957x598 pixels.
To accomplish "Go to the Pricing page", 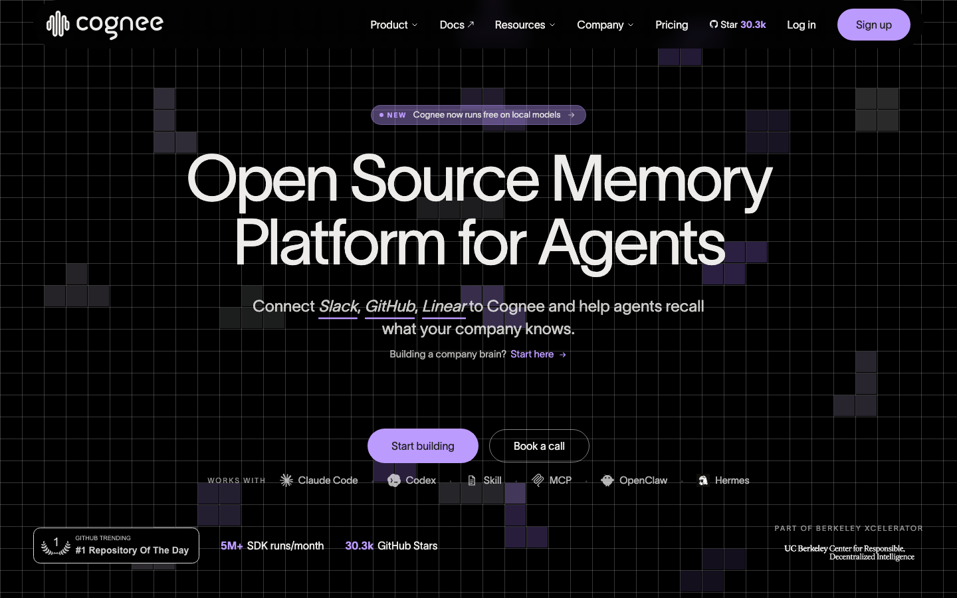I will tap(672, 25).
